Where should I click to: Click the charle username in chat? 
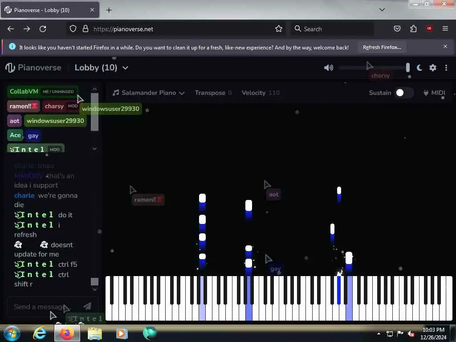coord(24,195)
